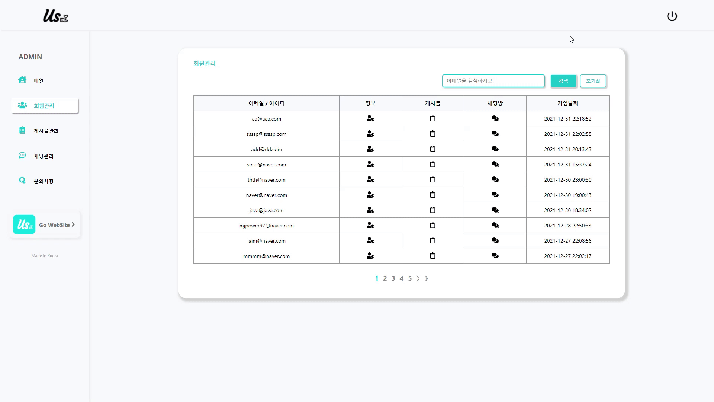Open member info for soso@naver.com
This screenshot has height=402, width=714.
pyautogui.click(x=370, y=164)
